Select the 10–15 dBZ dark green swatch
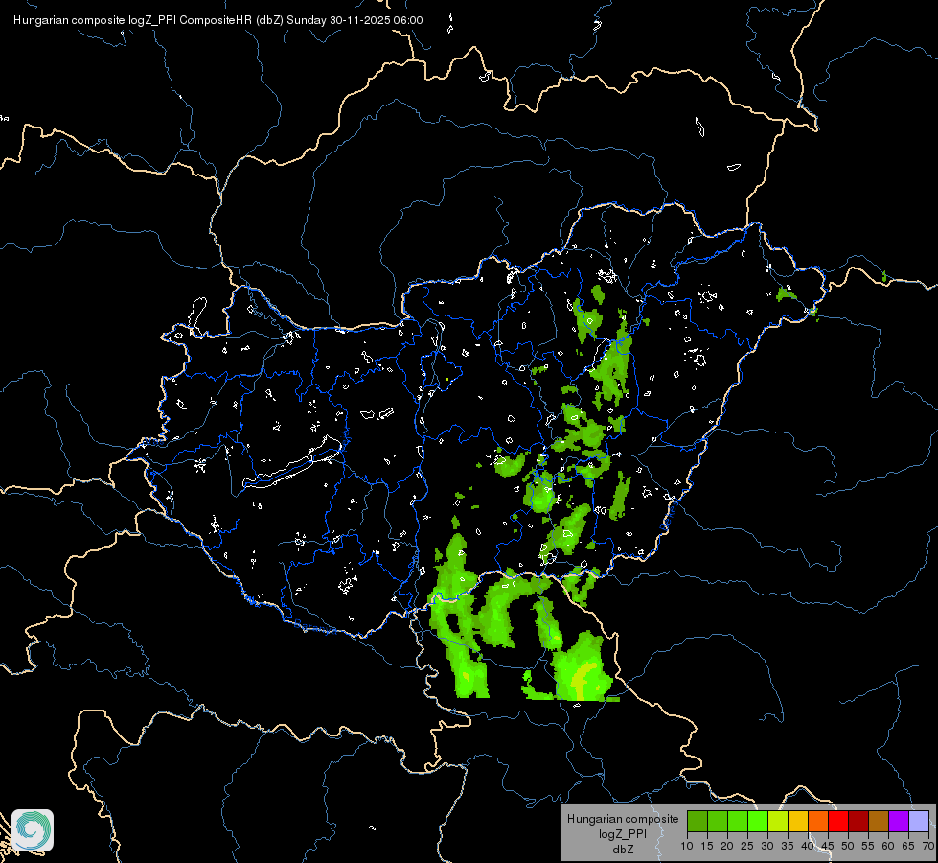938x863 pixels. (x=698, y=821)
